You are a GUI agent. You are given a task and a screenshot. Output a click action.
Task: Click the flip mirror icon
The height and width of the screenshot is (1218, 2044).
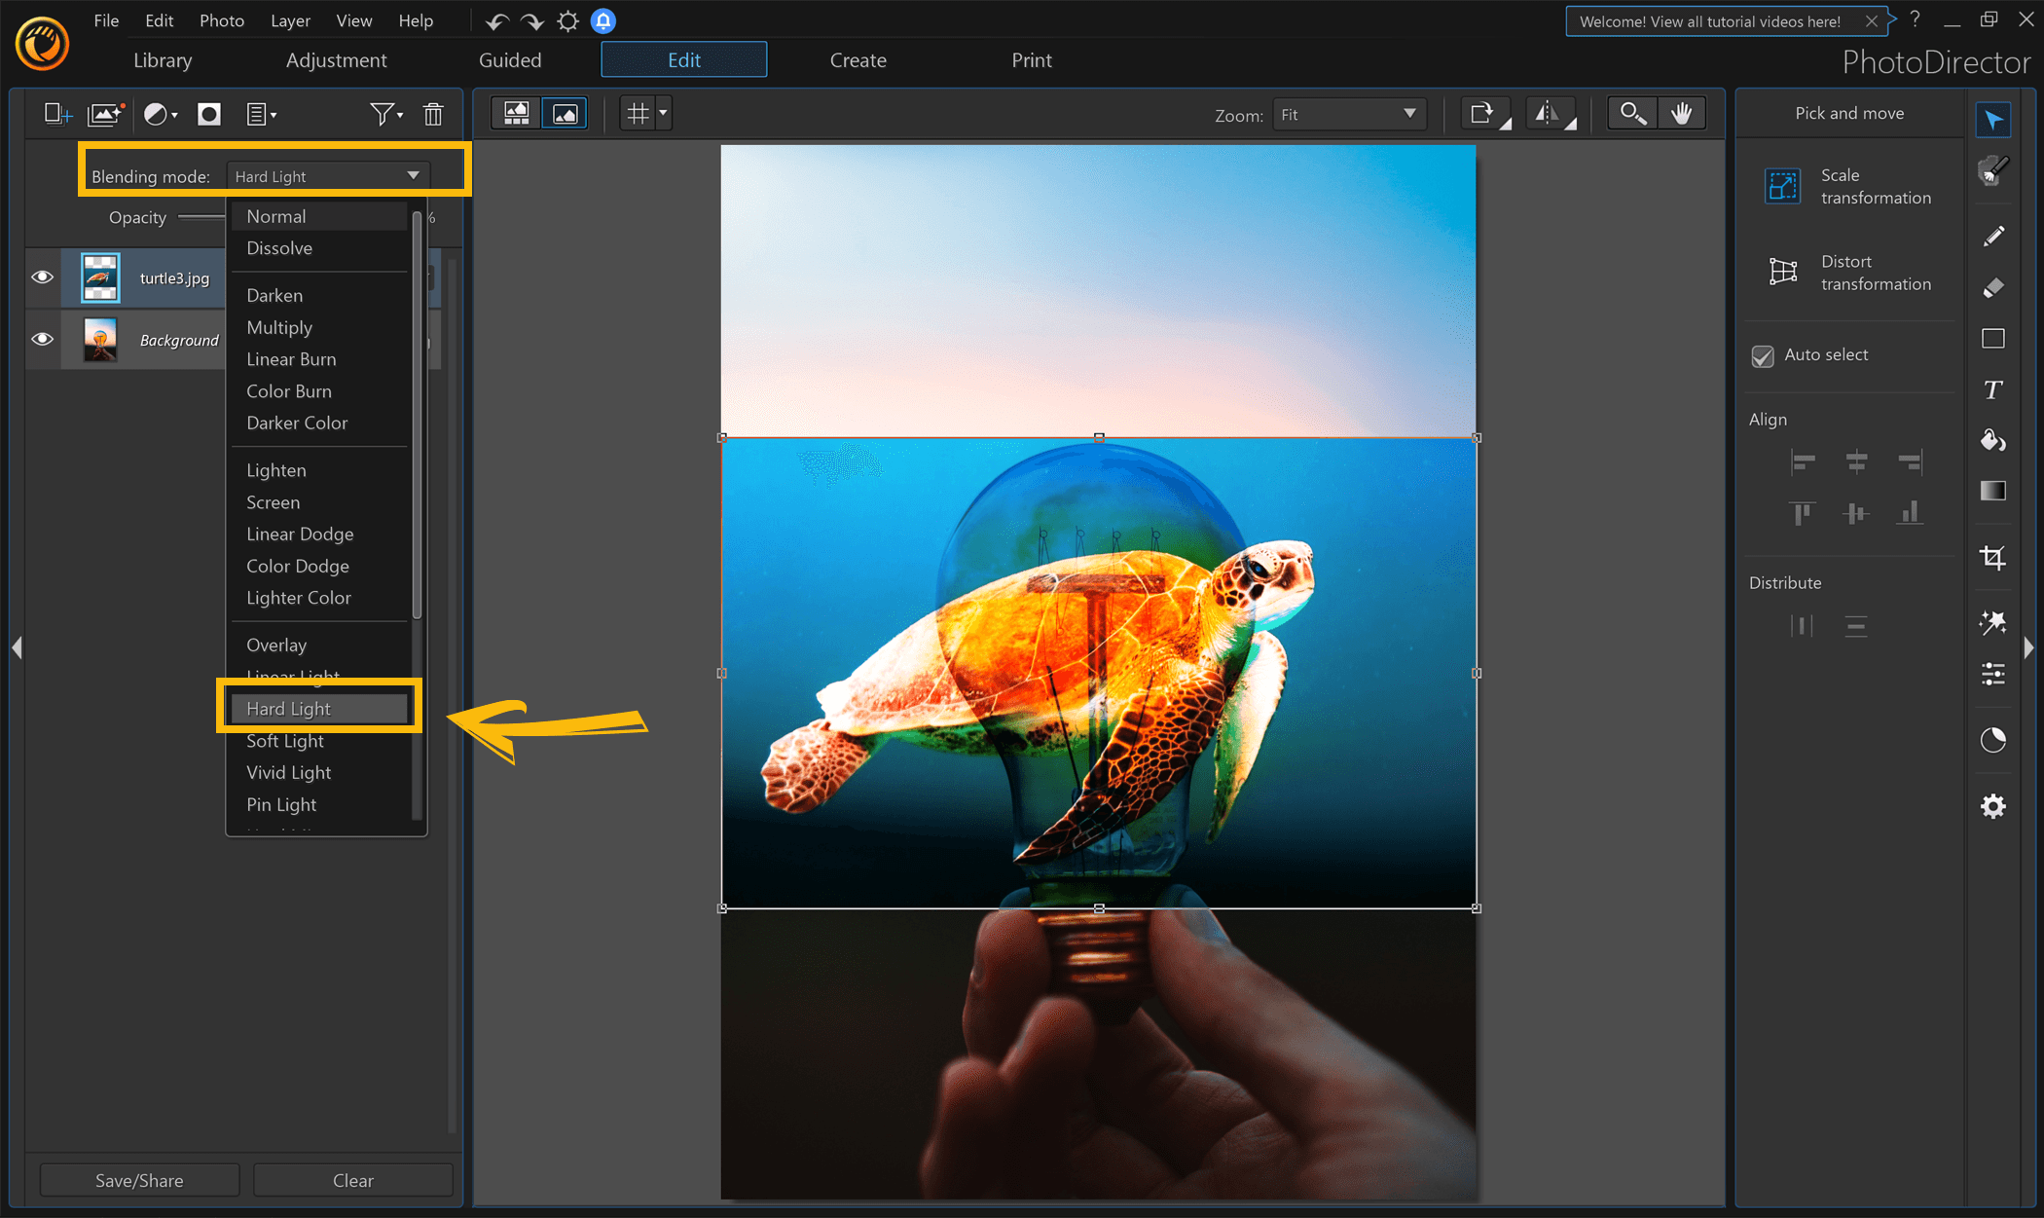tap(1551, 114)
